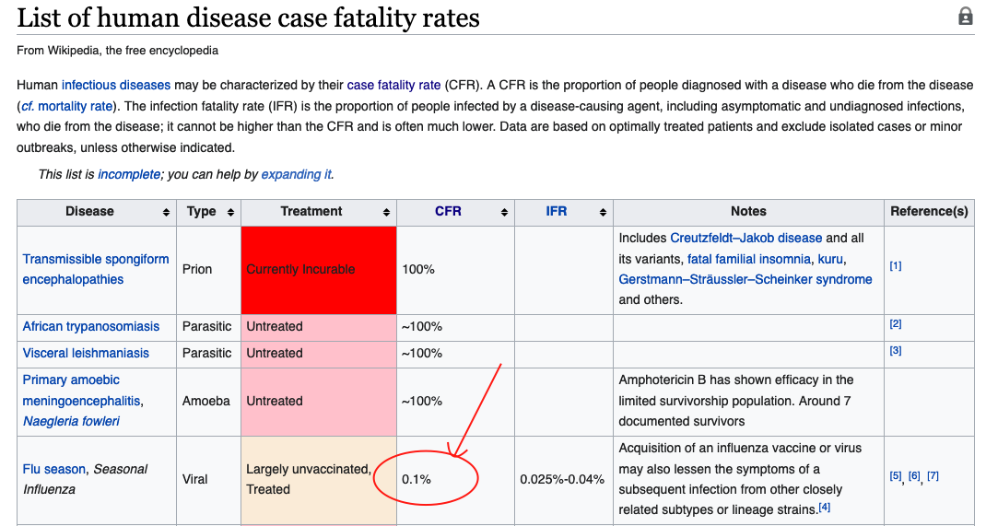Open Transmissible spongiform encephalopathies article
Screen dimensions: 986x526
96,269
